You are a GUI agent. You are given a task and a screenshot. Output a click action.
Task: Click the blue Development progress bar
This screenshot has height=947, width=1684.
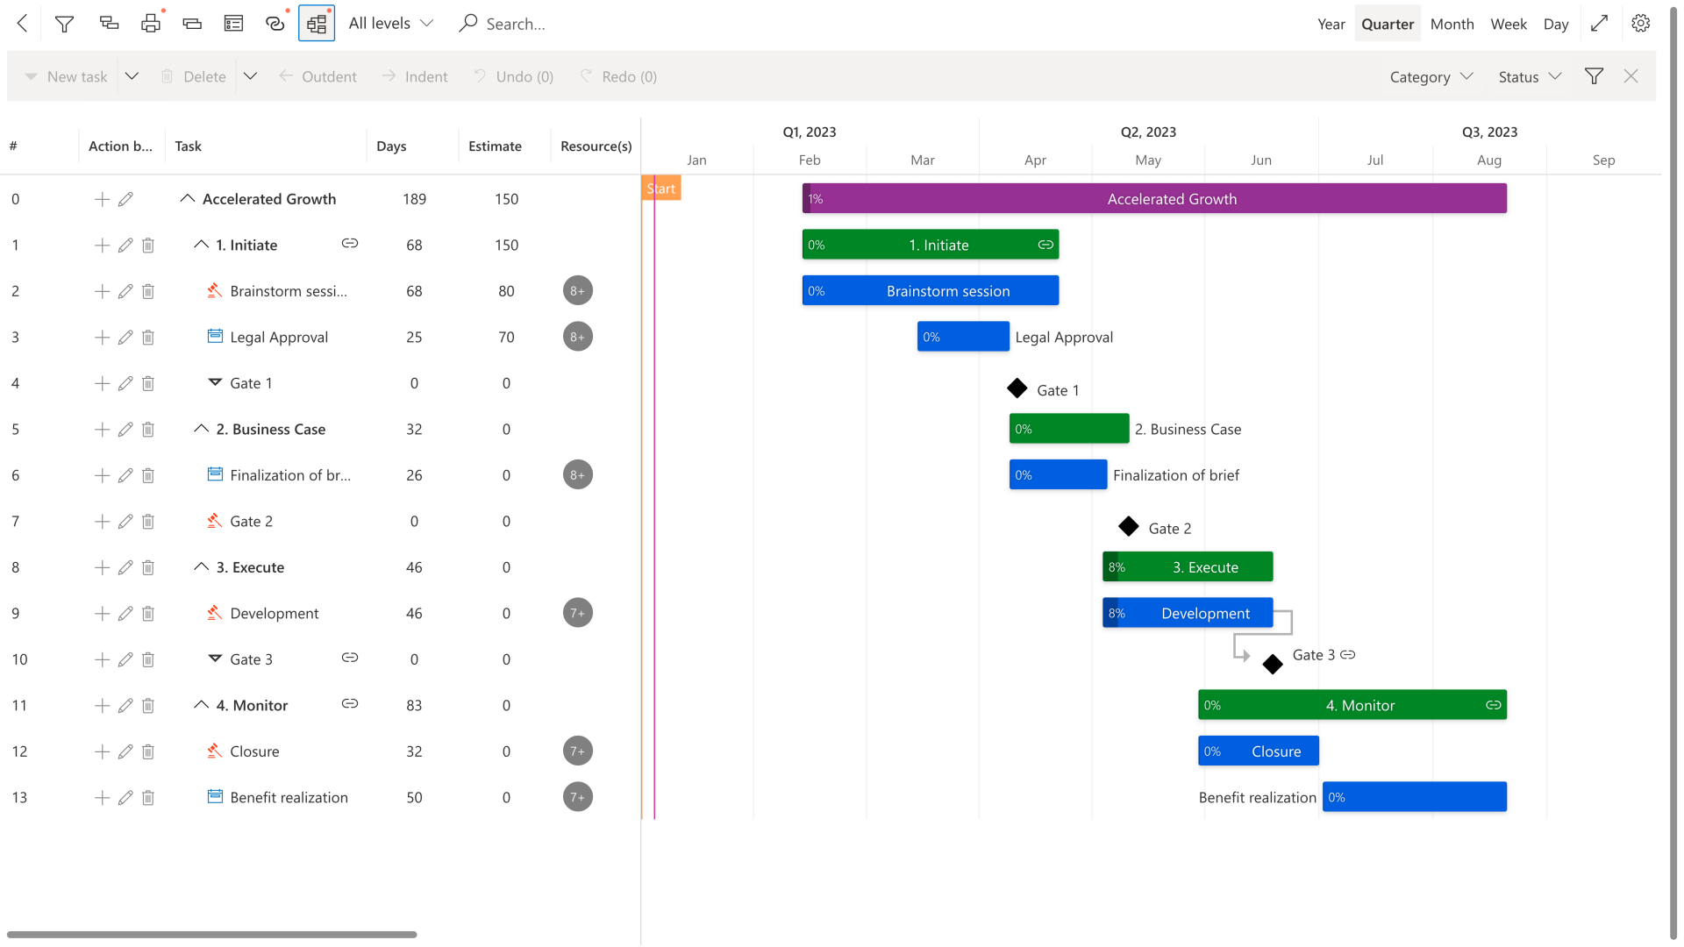(x=1188, y=613)
